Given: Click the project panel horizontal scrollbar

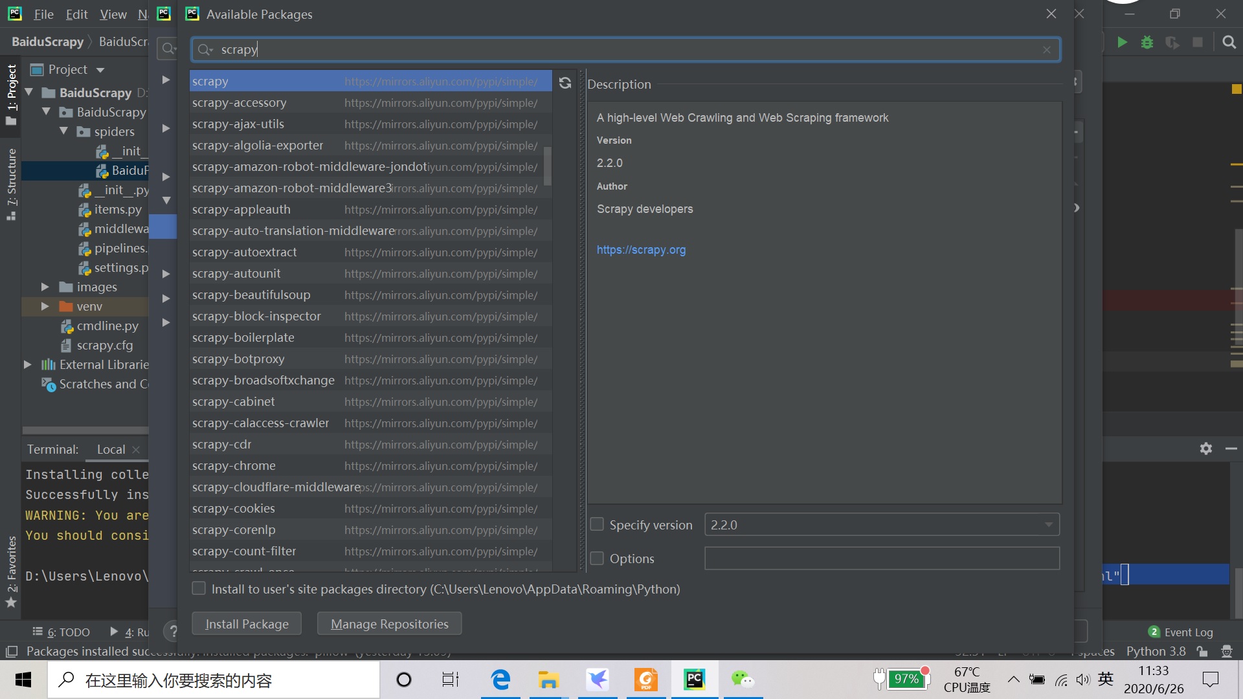Looking at the screenshot, I should pyautogui.click(x=85, y=430).
